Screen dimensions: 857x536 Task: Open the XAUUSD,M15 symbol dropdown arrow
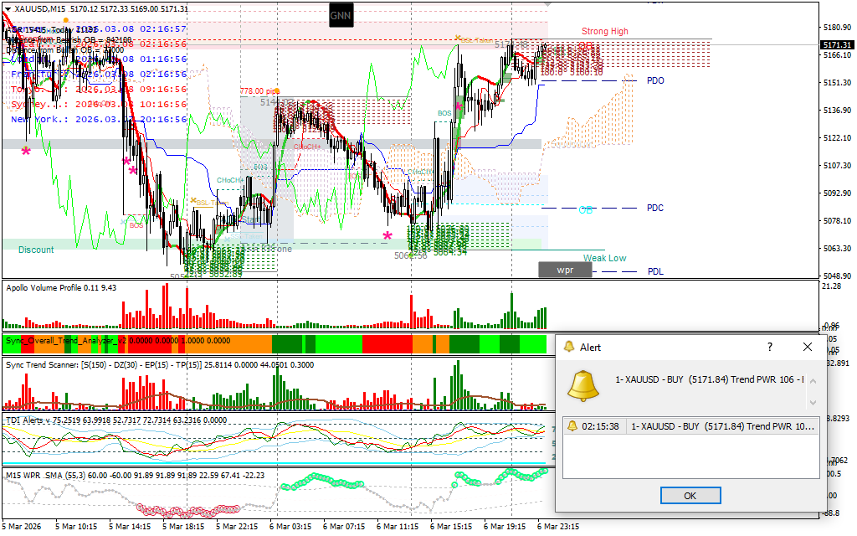[x=8, y=8]
